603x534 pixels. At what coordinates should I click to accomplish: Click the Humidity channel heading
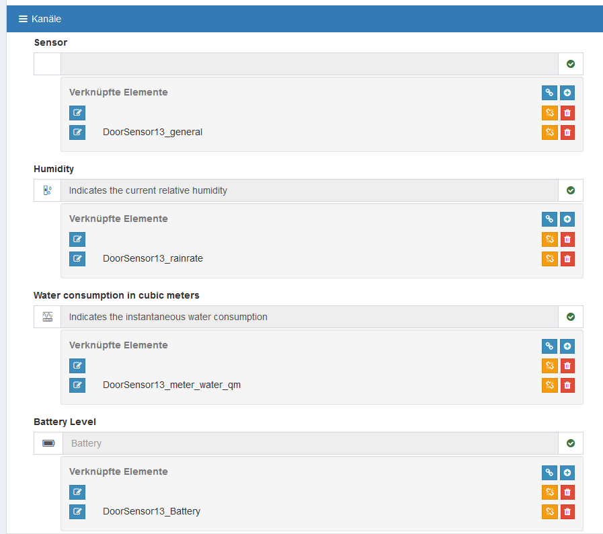click(54, 169)
